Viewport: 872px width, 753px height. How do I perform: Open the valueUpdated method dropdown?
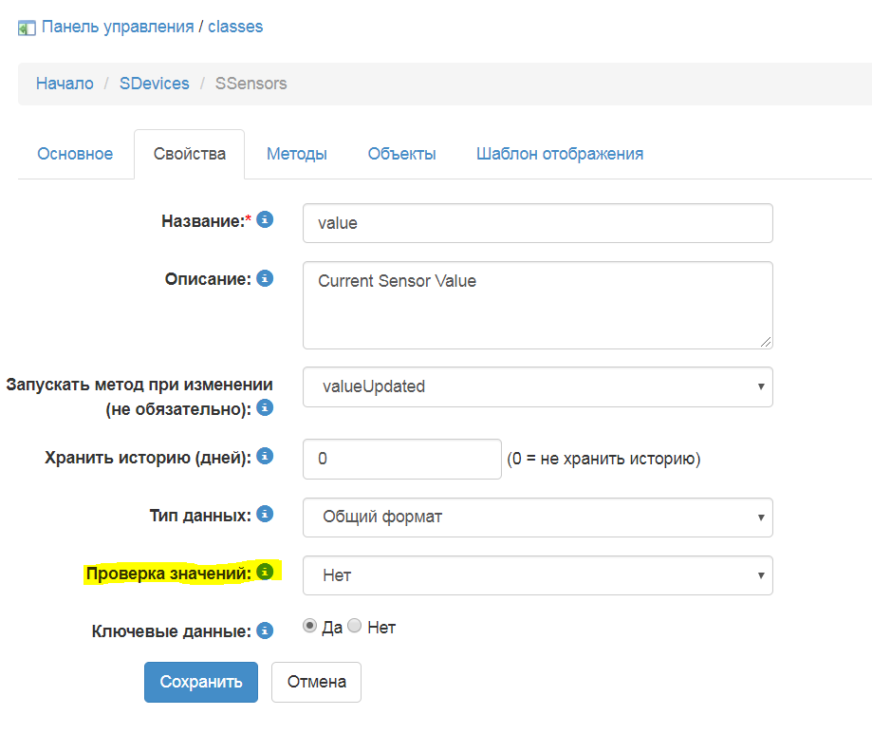coord(537,386)
